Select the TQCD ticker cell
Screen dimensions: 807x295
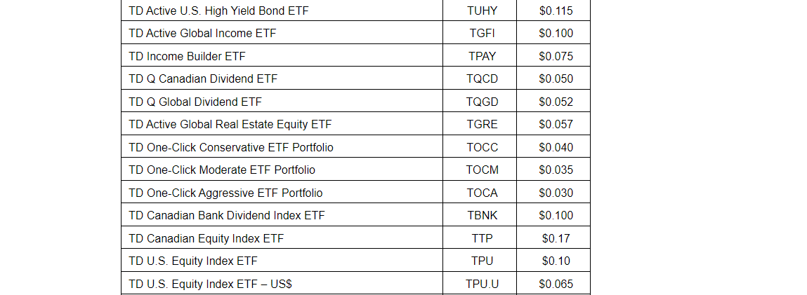[x=482, y=78]
